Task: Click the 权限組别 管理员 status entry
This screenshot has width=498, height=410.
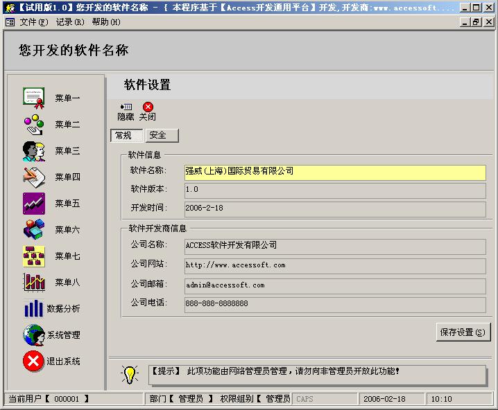Action: (x=255, y=399)
